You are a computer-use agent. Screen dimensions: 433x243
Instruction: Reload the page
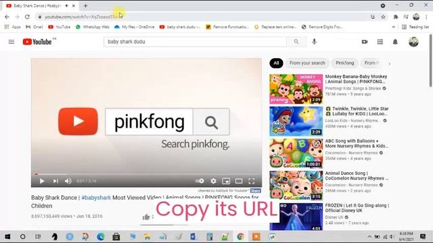point(27,17)
